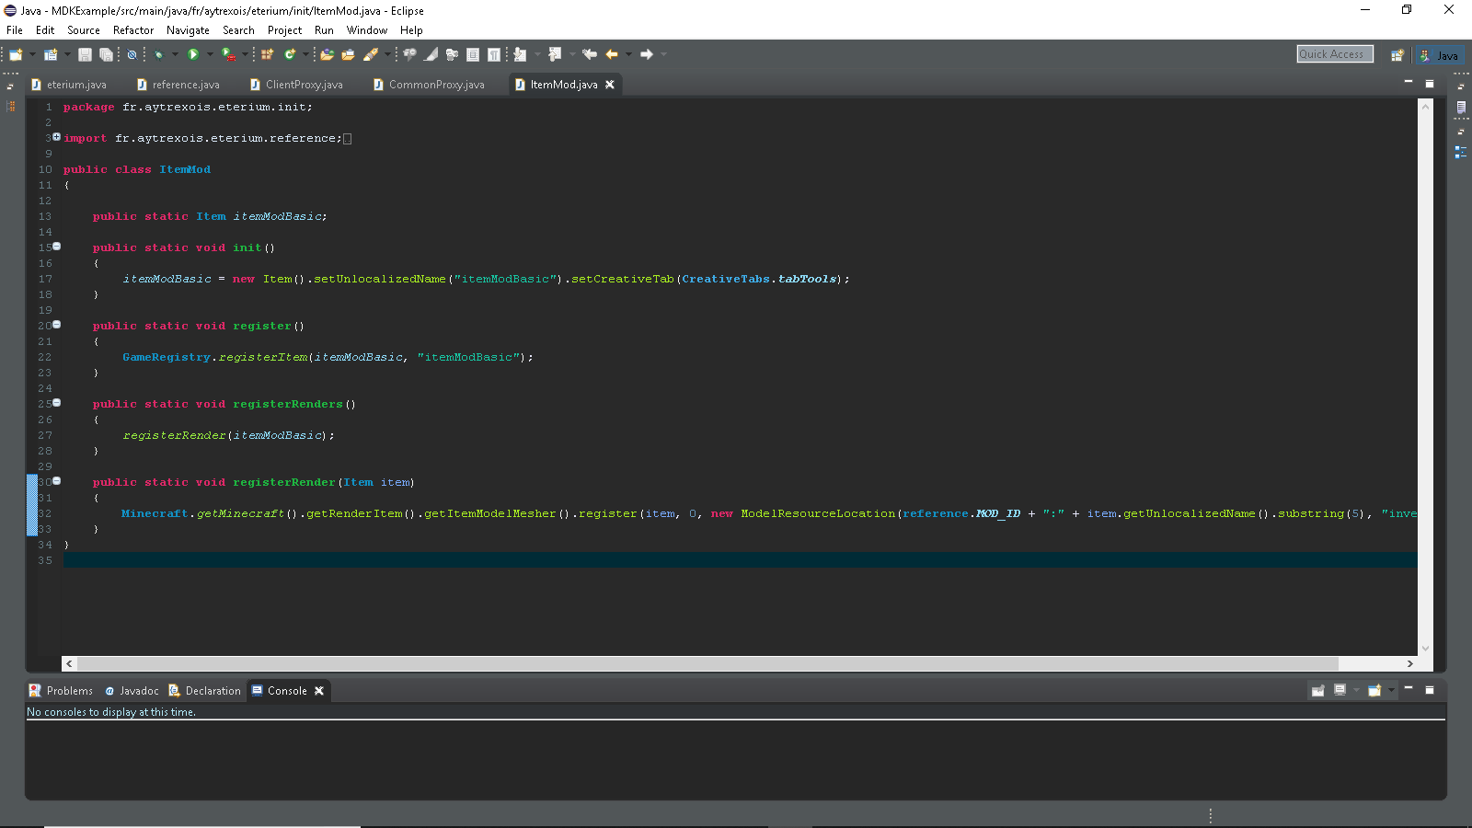Viewport: 1472px width, 828px height.
Task: Open the Run button dropdown arrow
Action: coord(210,55)
